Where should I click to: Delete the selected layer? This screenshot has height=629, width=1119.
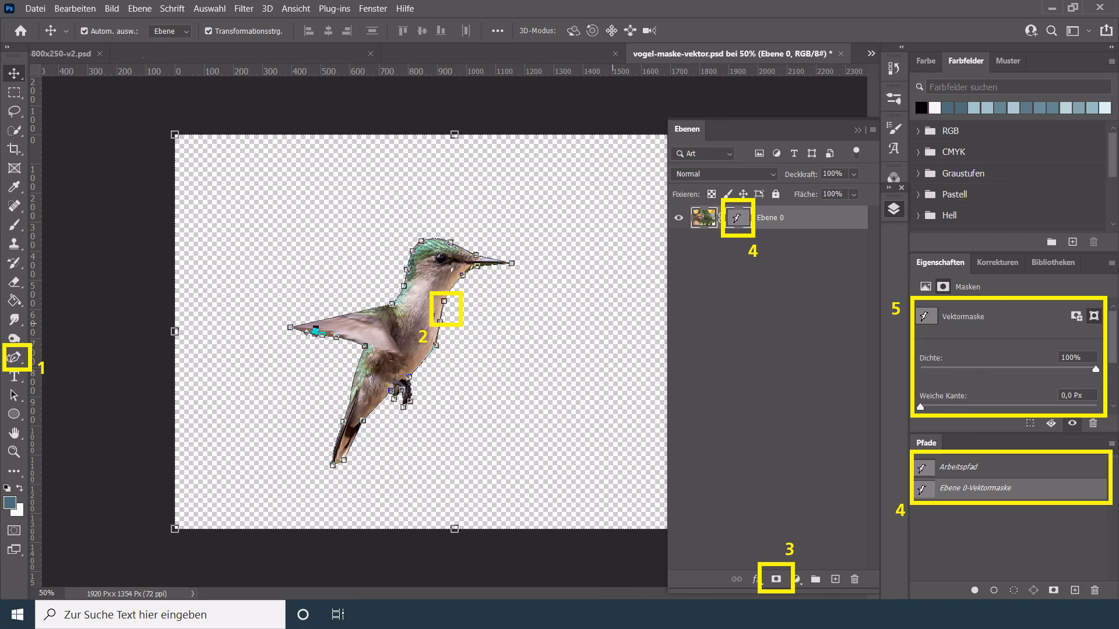pos(854,579)
